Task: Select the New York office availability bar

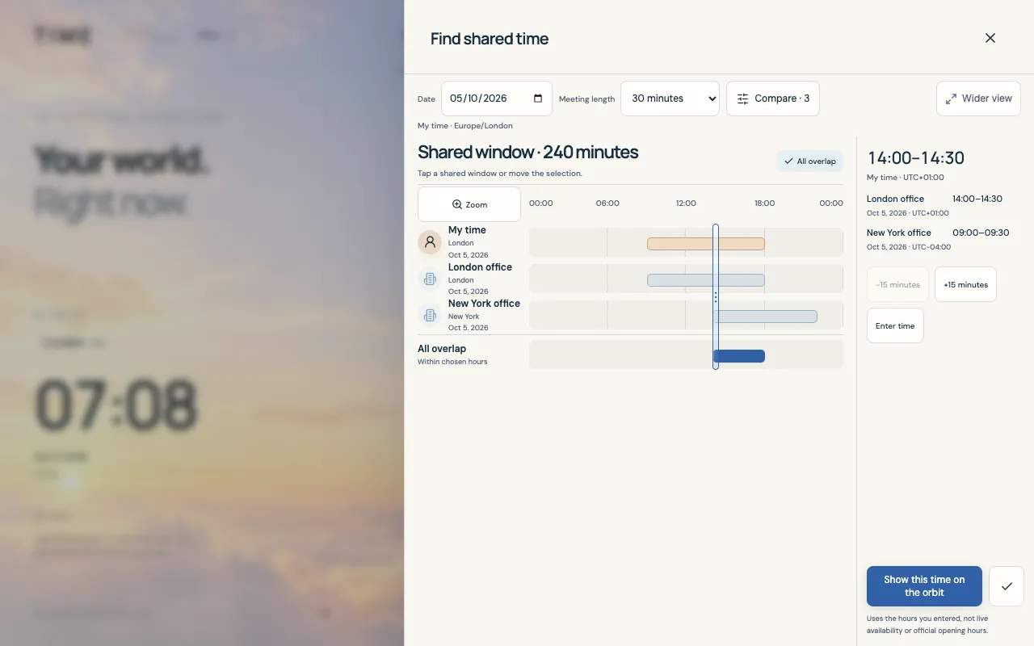Action: [765, 317]
